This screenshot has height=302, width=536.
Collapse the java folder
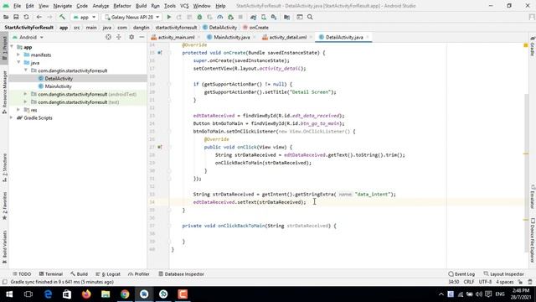(x=18, y=63)
